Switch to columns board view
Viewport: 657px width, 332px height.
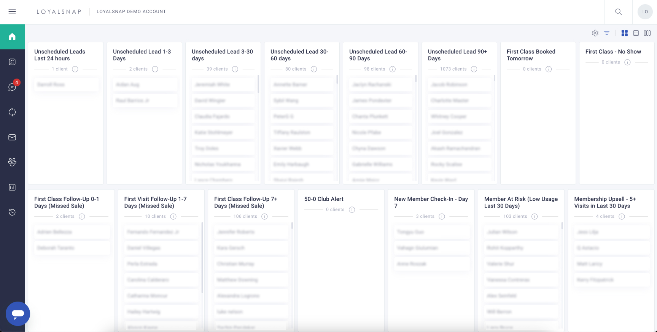[x=647, y=33]
